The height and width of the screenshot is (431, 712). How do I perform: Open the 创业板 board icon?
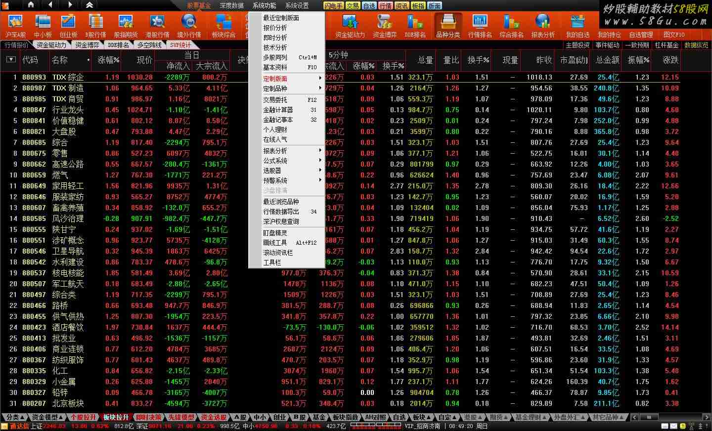click(x=68, y=26)
